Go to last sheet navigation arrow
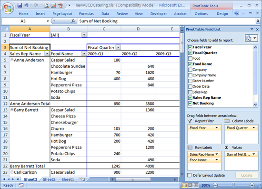262x189 pixels. (18, 179)
